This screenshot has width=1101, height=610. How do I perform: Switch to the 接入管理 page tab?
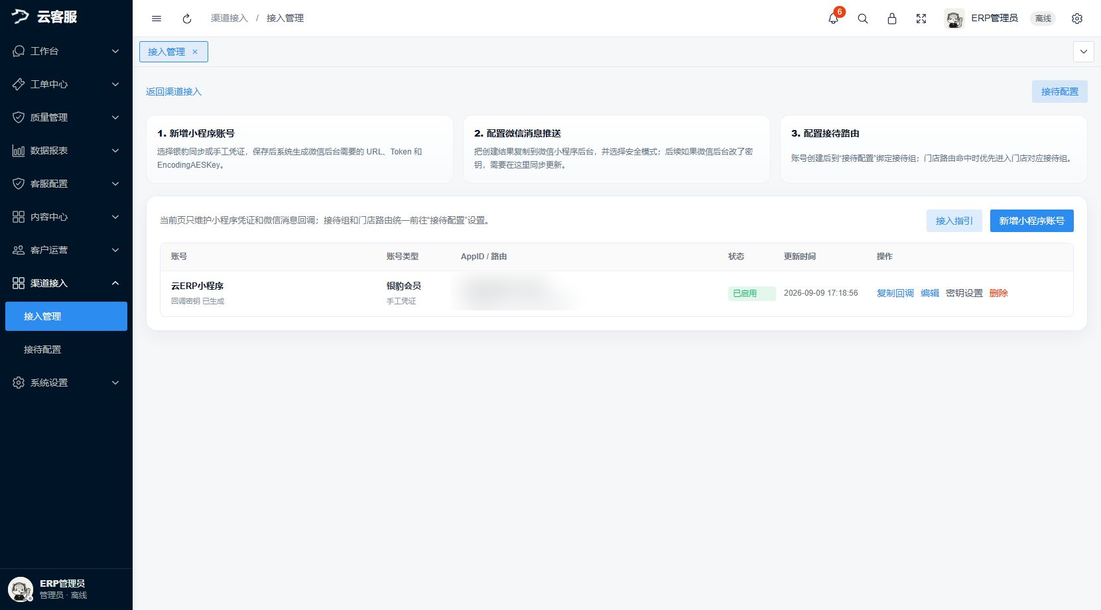pyautogui.click(x=174, y=52)
